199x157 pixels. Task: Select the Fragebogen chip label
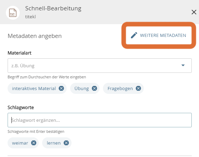120,88
